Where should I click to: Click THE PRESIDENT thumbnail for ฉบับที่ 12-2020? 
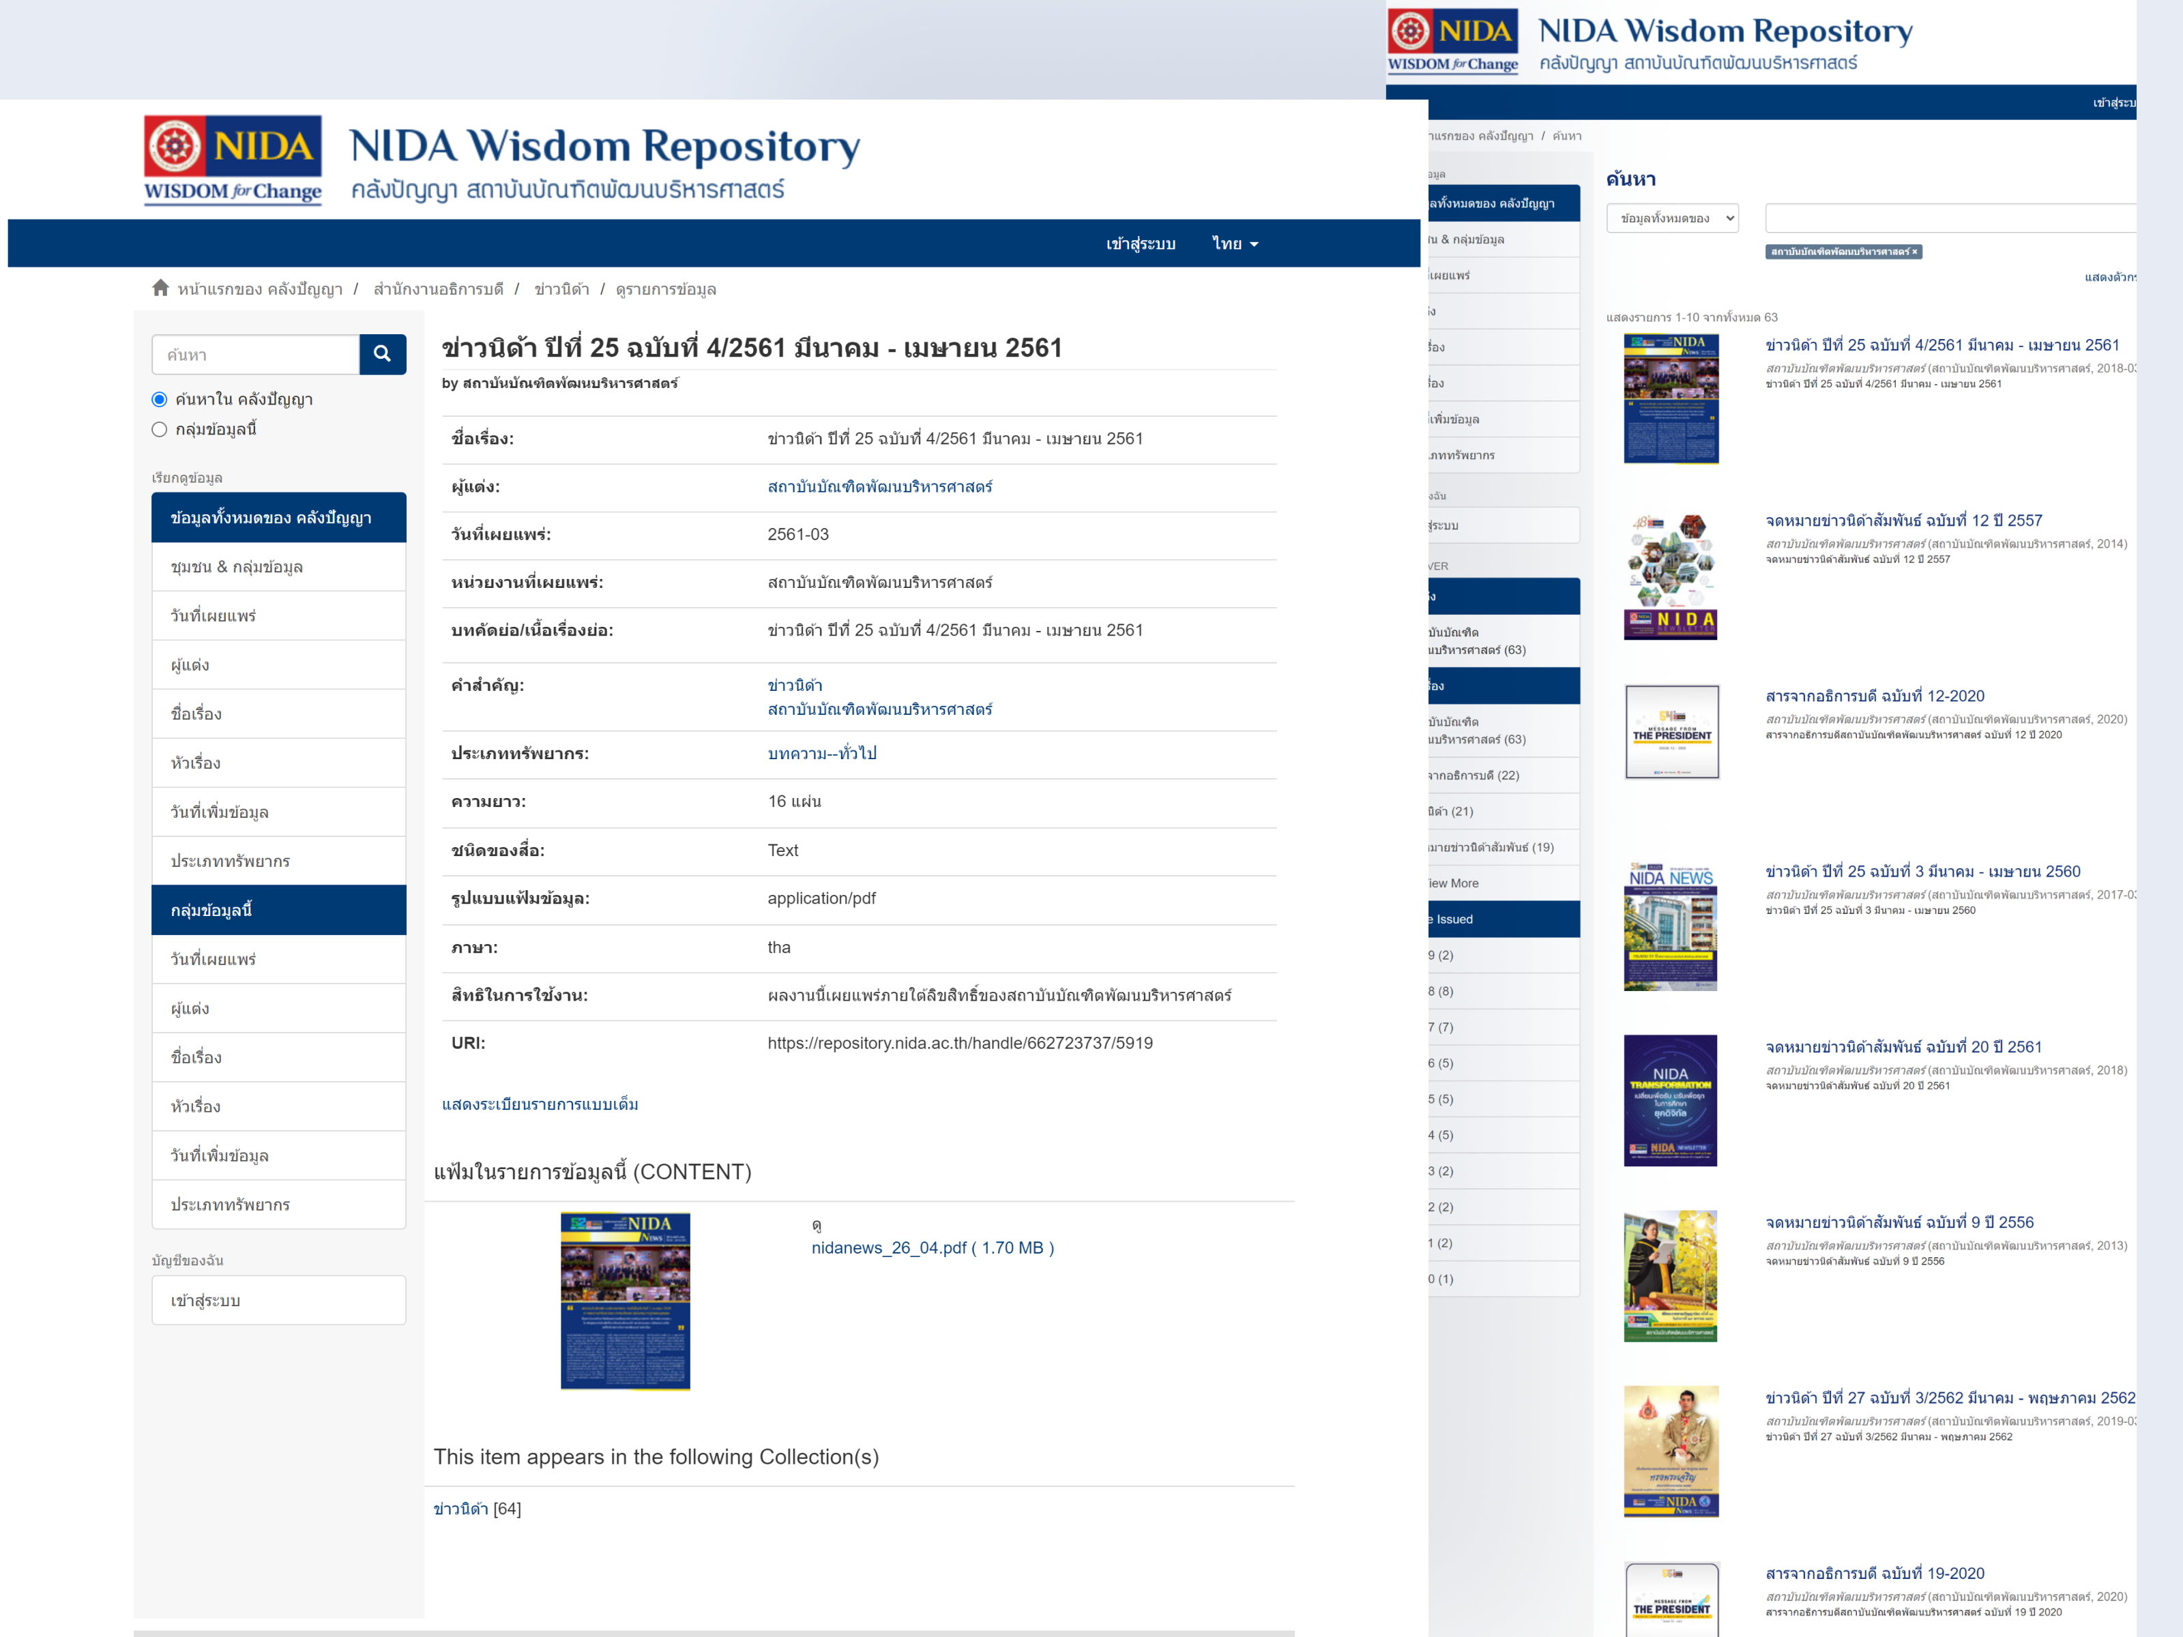pyautogui.click(x=1671, y=732)
